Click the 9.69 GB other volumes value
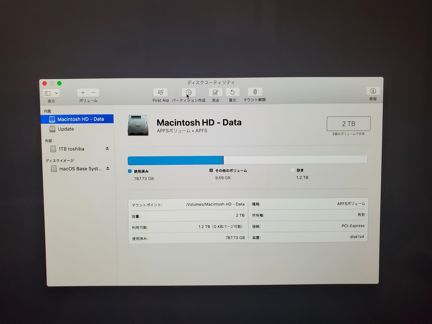This screenshot has height=324, width=432. click(223, 178)
